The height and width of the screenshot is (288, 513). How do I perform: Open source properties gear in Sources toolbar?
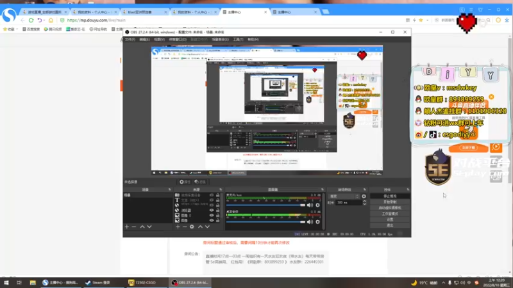192,227
